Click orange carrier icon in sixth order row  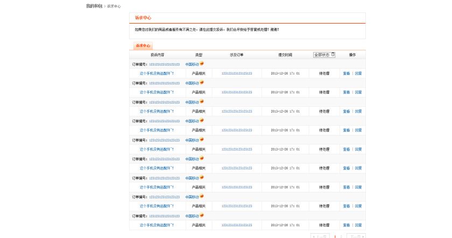202,158
